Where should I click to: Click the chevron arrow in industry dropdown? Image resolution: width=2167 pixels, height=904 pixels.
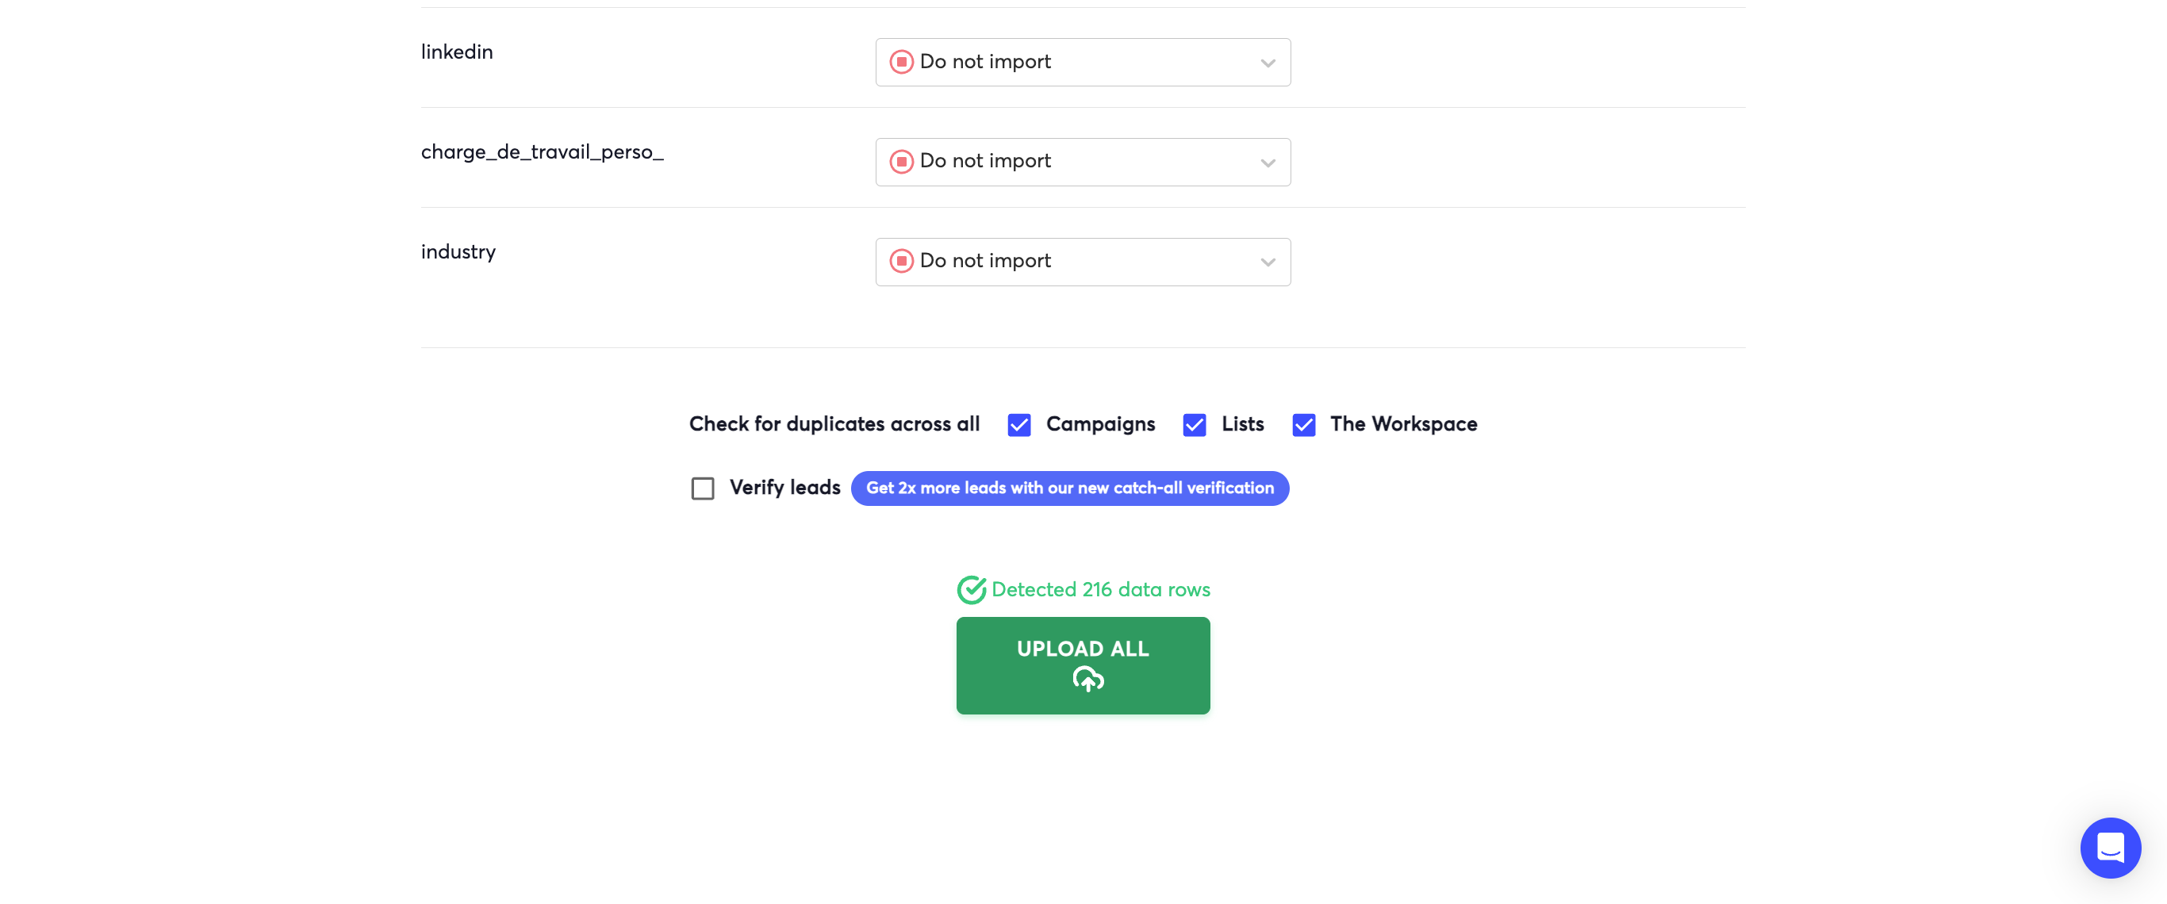click(x=1268, y=262)
